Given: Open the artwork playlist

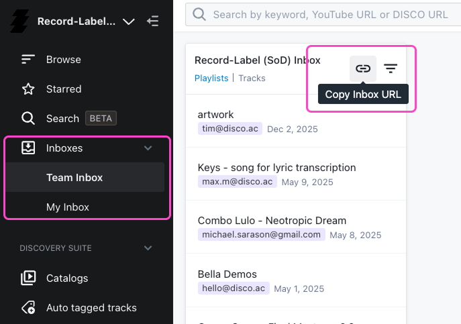Looking at the screenshot, I should coord(215,114).
